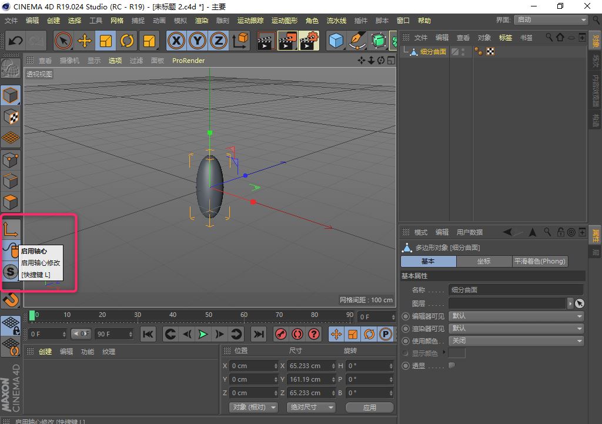The width and height of the screenshot is (602, 424).
Task: Switch to Points mode in the left sidebar
Action: 11,160
